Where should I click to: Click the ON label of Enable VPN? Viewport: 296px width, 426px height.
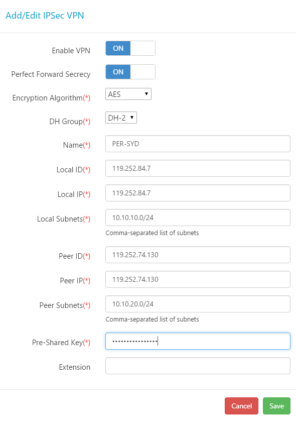tap(118, 48)
